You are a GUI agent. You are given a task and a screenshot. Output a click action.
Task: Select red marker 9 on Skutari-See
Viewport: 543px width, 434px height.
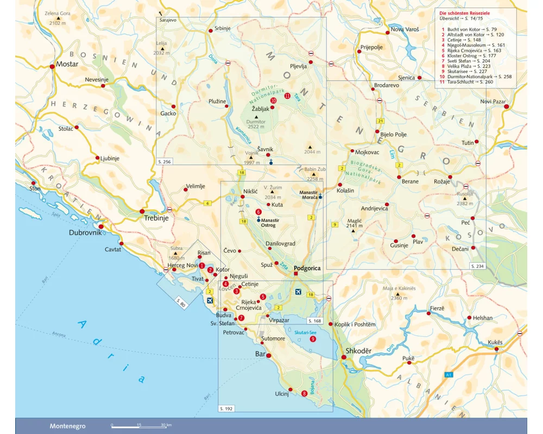coord(313,339)
